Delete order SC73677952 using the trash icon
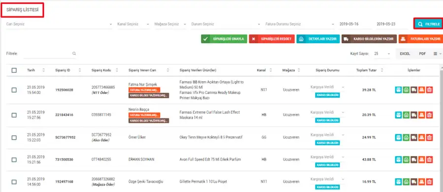 [x=429, y=137]
